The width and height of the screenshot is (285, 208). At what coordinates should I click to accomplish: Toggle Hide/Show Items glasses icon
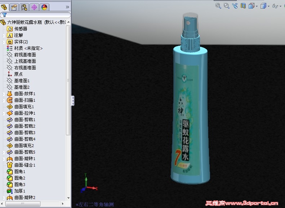pos(275,6)
